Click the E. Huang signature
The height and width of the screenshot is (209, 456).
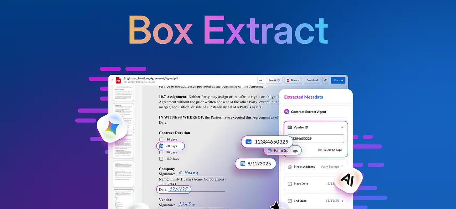coord(188,173)
